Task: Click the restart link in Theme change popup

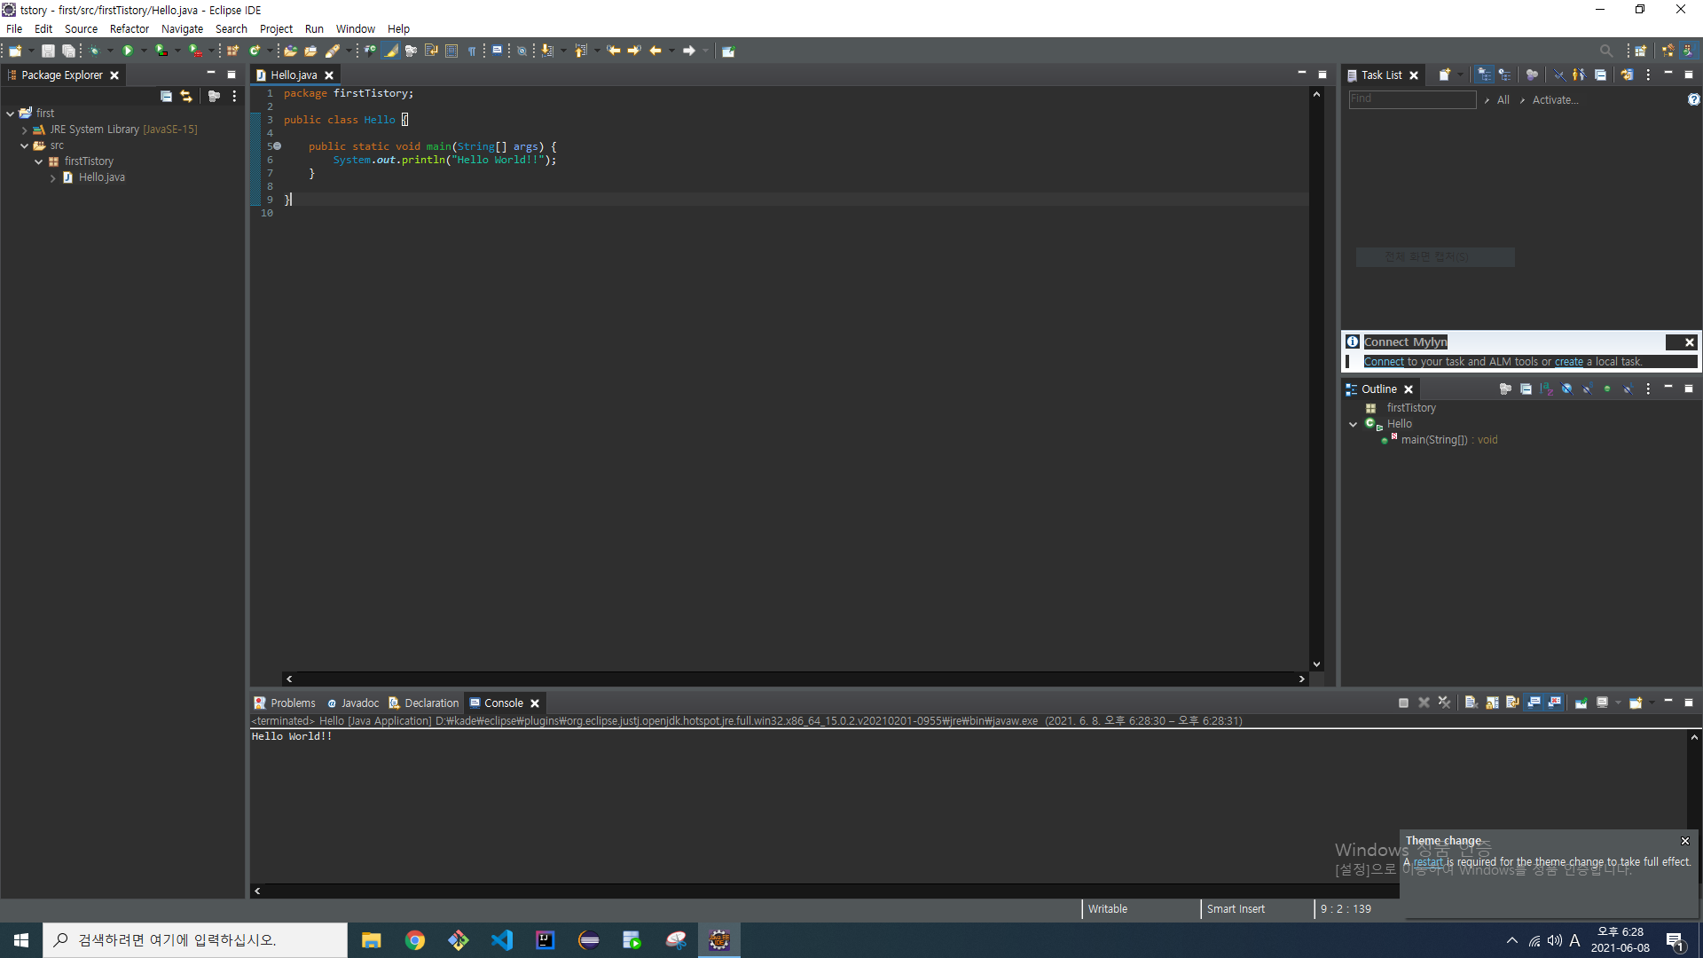Action: coord(1427,862)
